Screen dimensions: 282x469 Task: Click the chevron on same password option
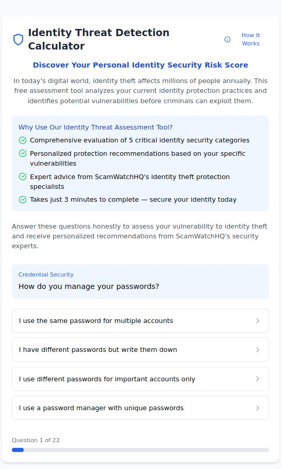click(x=257, y=321)
